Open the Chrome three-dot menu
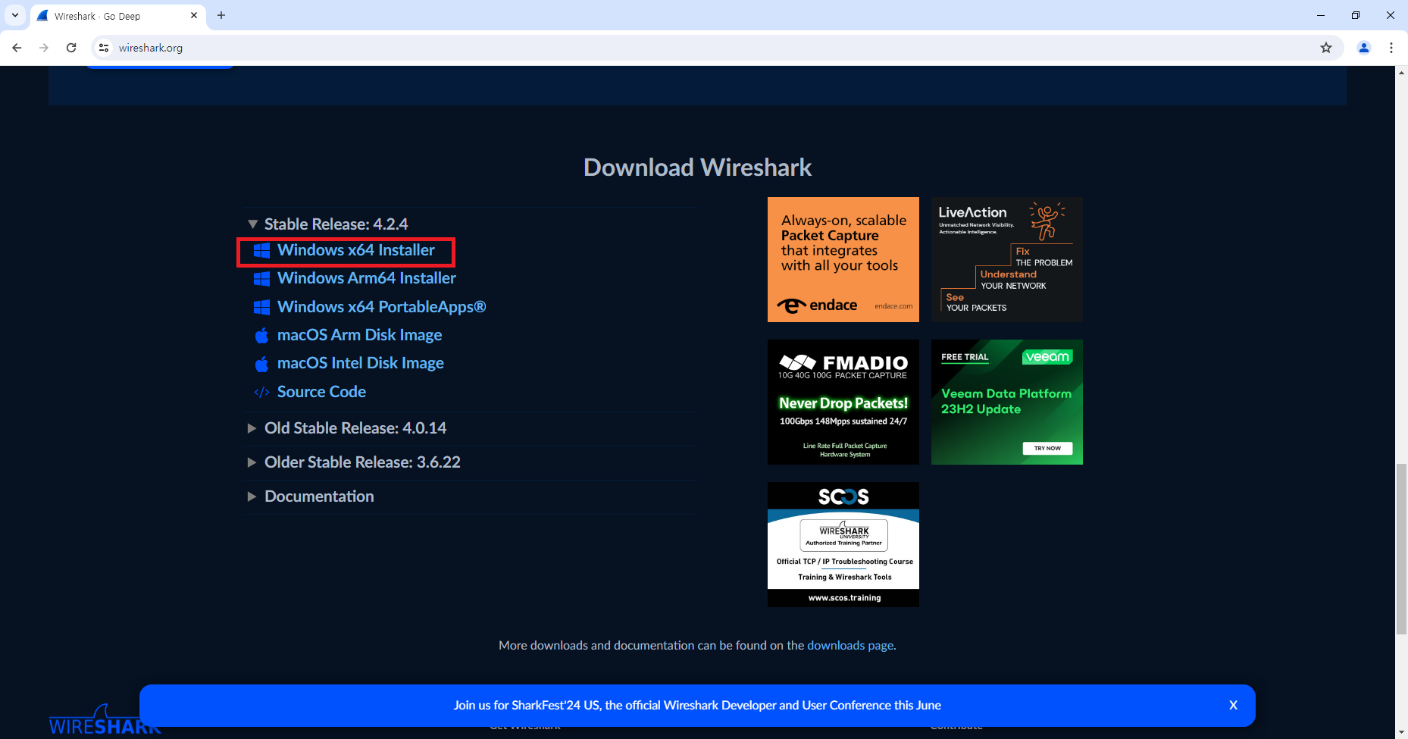1408x739 pixels. pyautogui.click(x=1391, y=48)
